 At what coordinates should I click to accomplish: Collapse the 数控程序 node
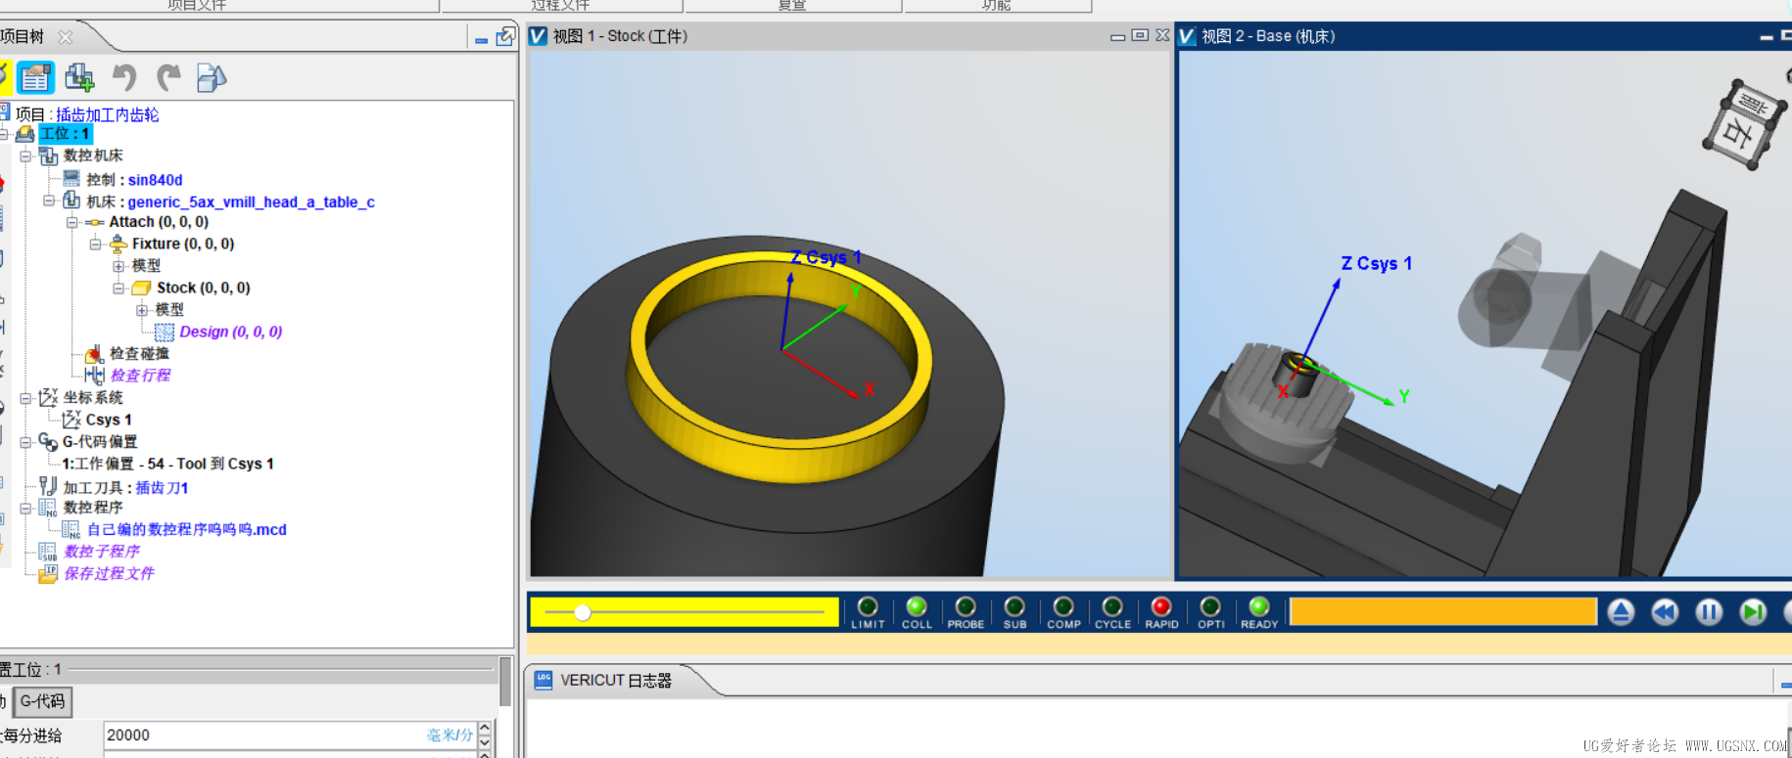click(25, 508)
